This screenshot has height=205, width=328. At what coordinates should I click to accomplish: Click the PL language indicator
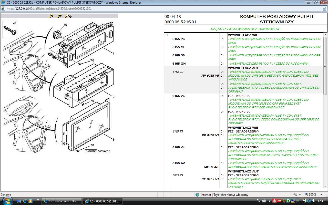click(258, 201)
